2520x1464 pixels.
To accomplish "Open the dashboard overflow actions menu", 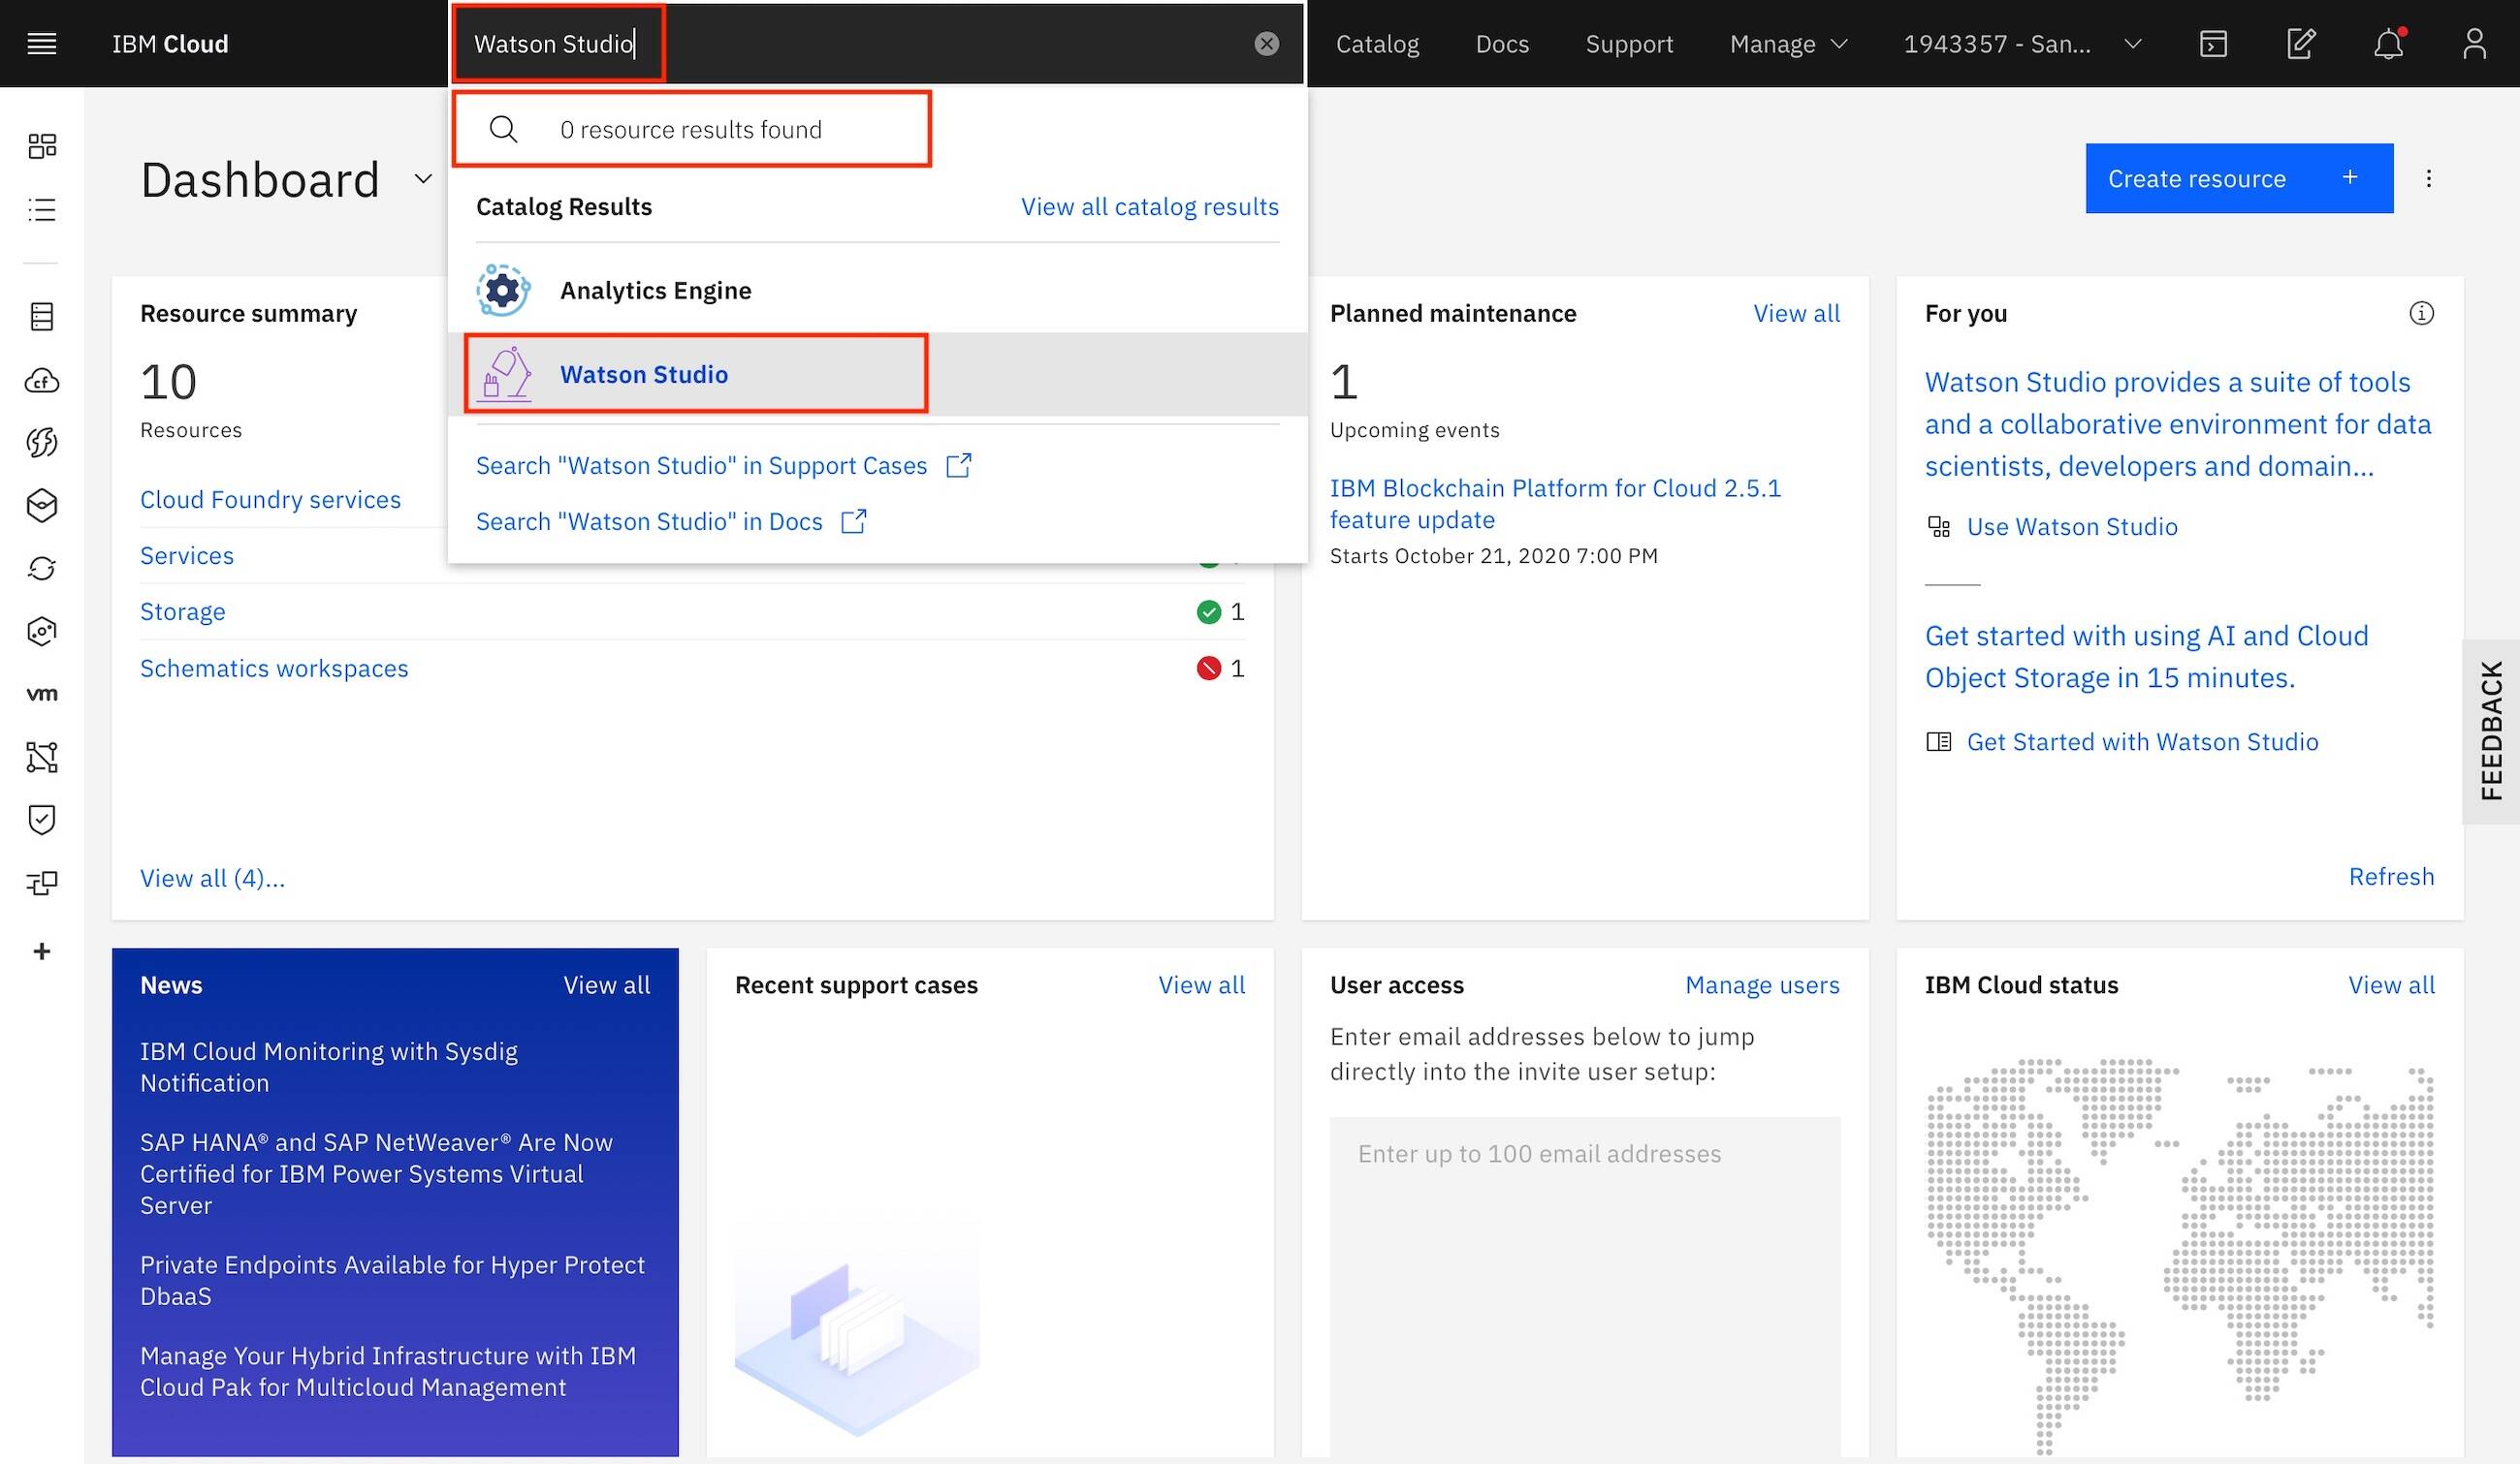I will pyautogui.click(x=2428, y=179).
